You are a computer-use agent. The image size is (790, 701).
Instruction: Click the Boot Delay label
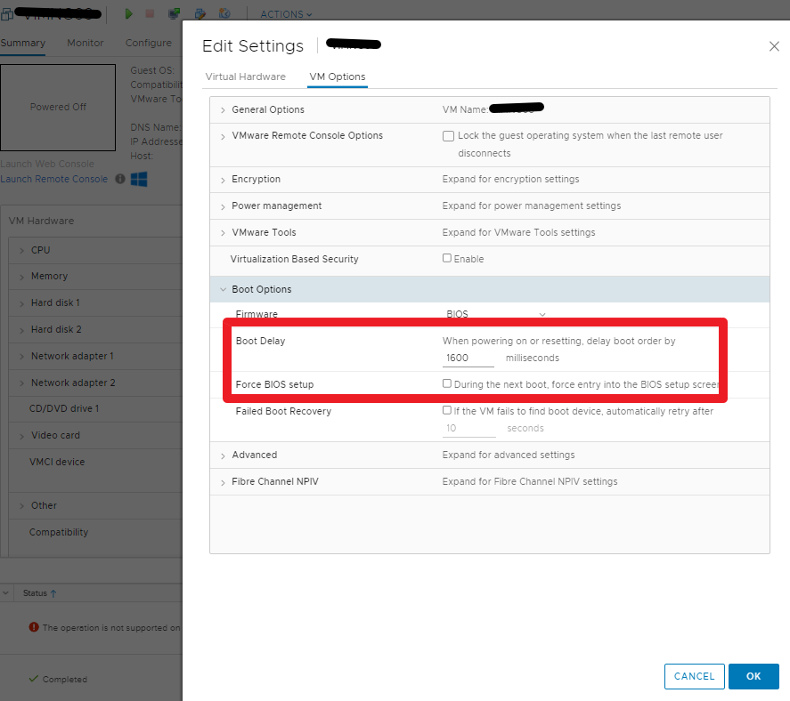[260, 341]
